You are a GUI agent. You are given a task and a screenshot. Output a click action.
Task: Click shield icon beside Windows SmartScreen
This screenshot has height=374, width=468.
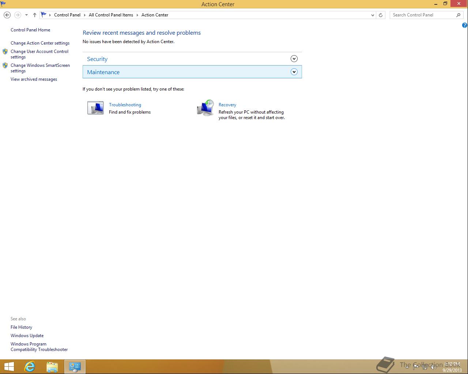pyautogui.click(x=5, y=65)
